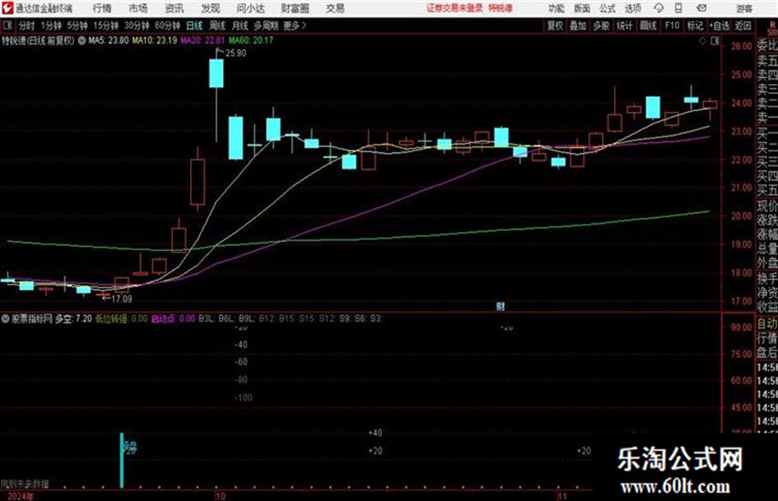Click the 启动点 indicator label
Screen dimensions: 778x501
[x=163, y=318]
